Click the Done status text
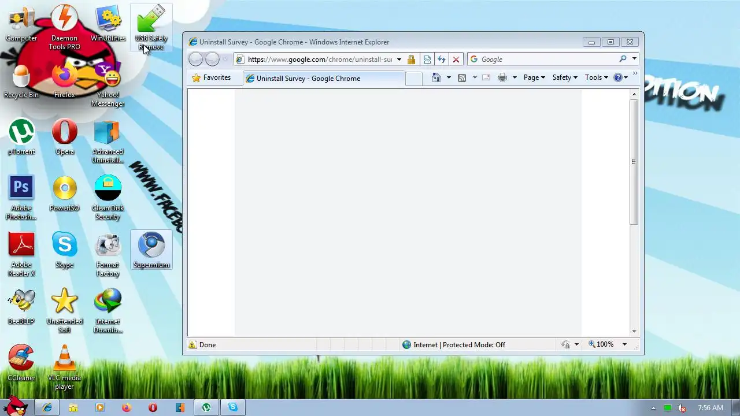 (x=208, y=345)
